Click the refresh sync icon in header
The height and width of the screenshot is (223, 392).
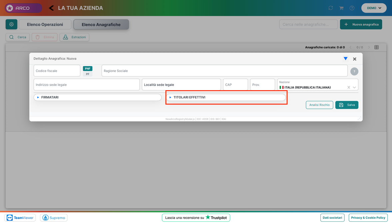(331, 8)
